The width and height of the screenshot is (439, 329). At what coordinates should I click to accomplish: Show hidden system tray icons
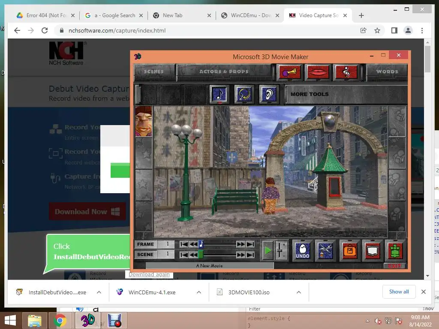[367, 321]
